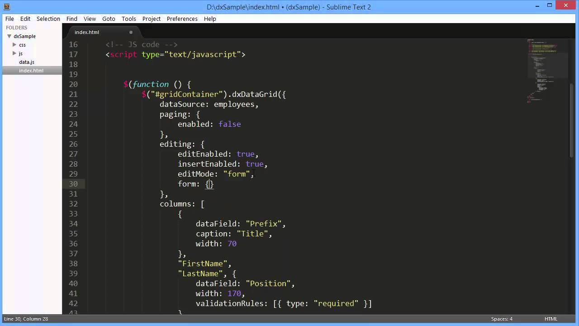
Task: Open the Edit menu
Action: pos(25,19)
